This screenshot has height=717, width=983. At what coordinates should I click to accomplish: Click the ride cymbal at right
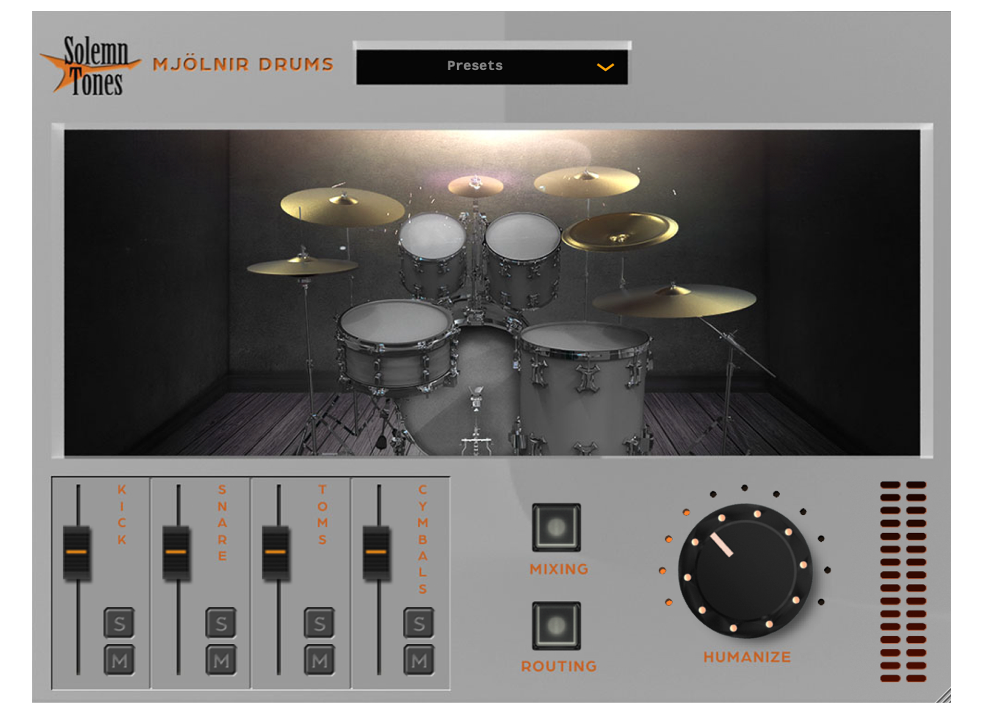click(x=674, y=300)
